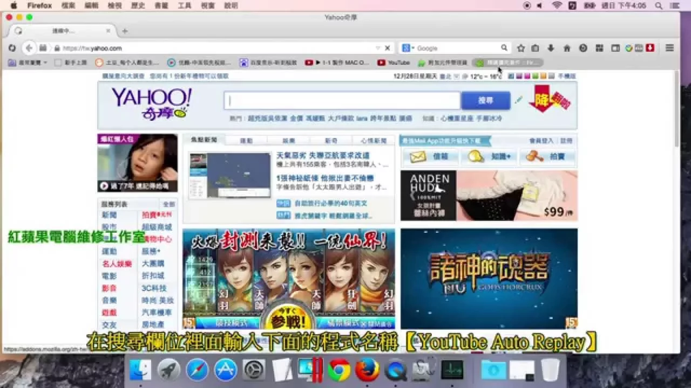
Task: Switch to the 運動 news tab
Action: [x=246, y=141]
